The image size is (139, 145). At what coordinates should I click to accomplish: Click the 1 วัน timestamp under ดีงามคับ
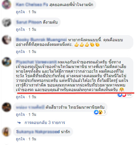32,29
